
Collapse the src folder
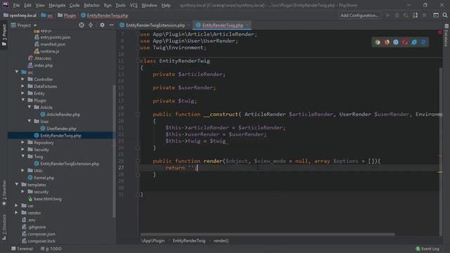(17, 72)
